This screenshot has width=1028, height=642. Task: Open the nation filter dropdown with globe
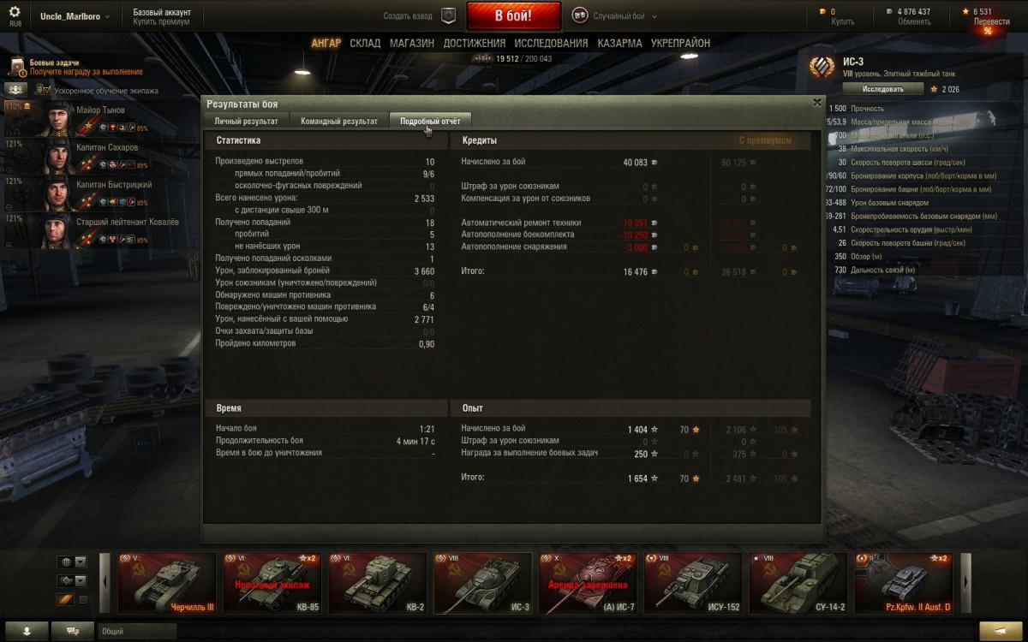(72, 562)
